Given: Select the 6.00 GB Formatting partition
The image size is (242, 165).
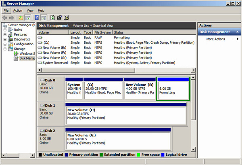Looking at the screenshot, I should 173,89.
